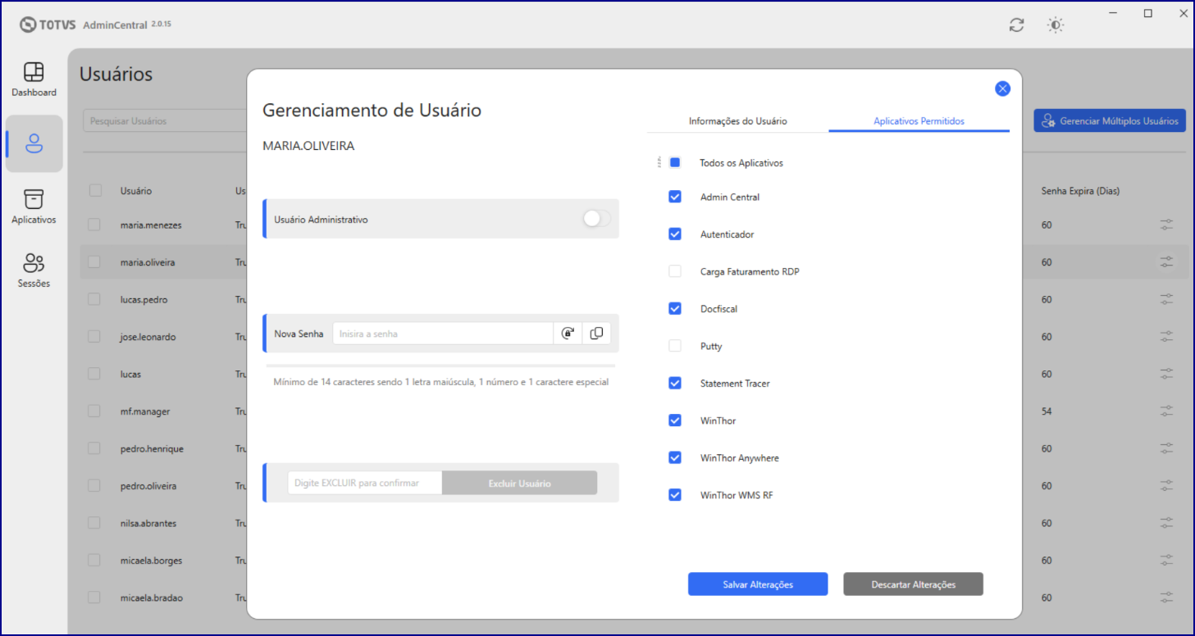Switch to Aplicativos Permitidos tab
1195x636 pixels.
point(919,121)
